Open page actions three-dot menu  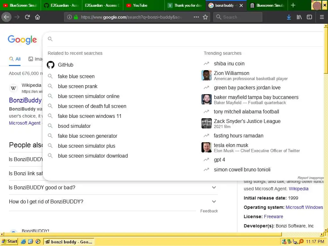196,17
